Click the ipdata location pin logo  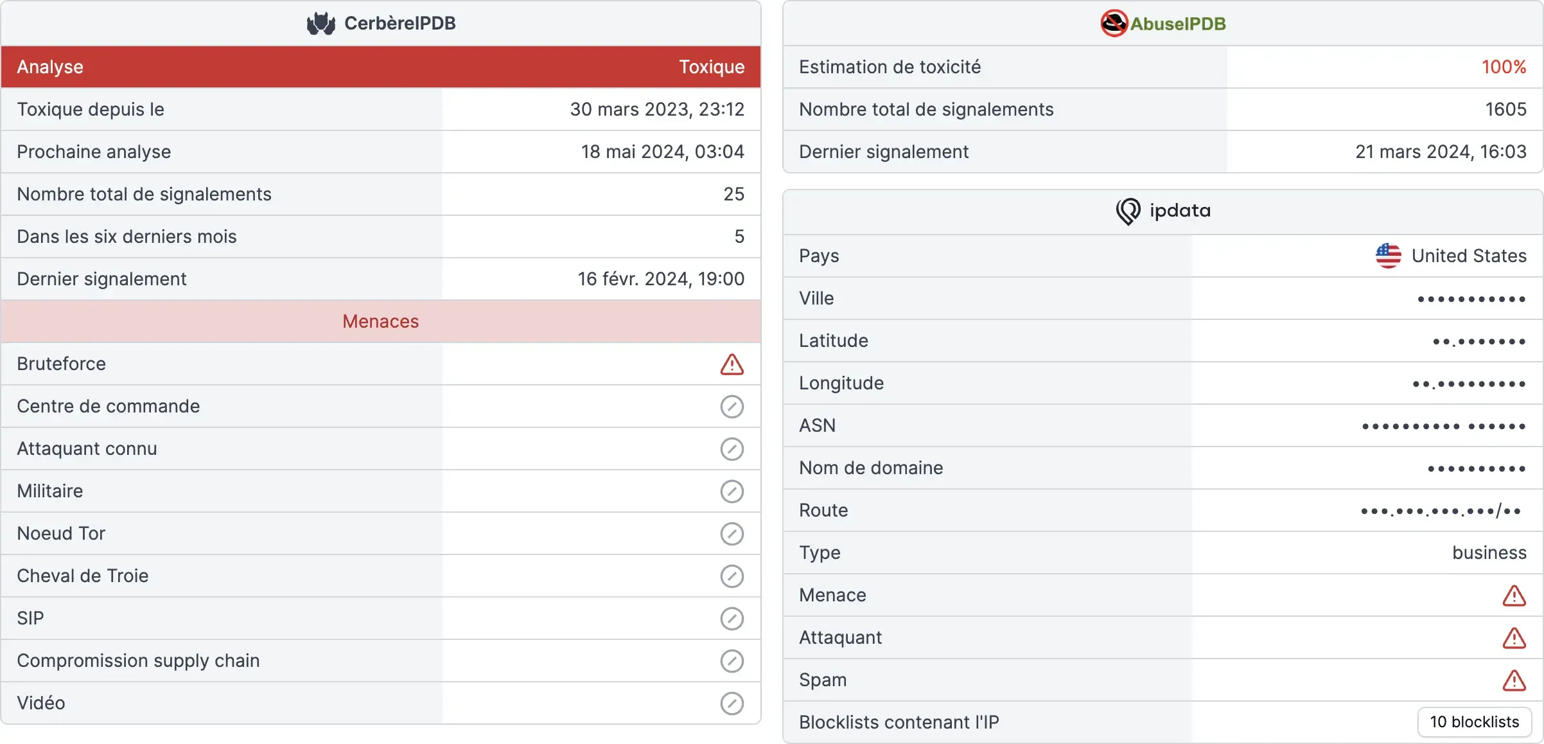pos(1128,211)
